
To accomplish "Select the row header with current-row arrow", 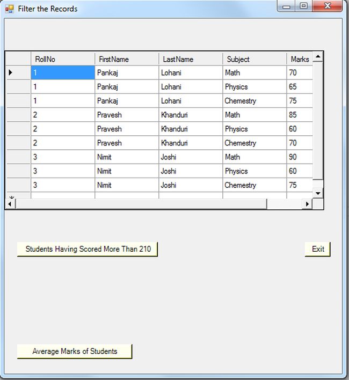I will point(18,72).
